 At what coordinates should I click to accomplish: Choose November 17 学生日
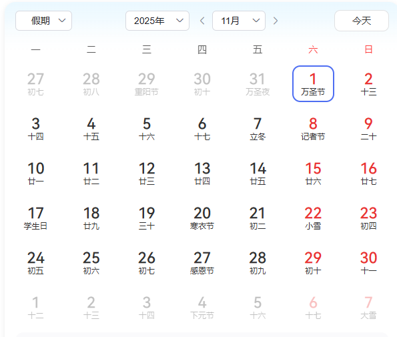point(35,218)
